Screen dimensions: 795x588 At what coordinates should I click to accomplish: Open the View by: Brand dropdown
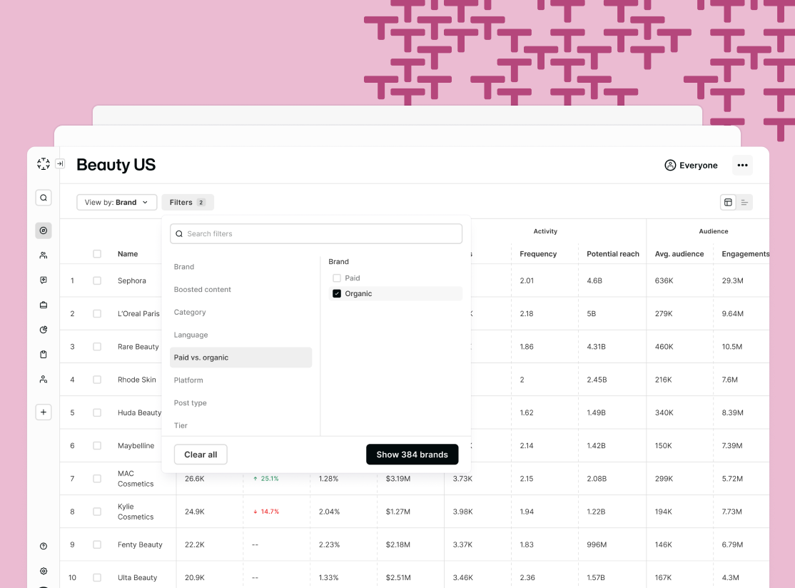point(116,202)
